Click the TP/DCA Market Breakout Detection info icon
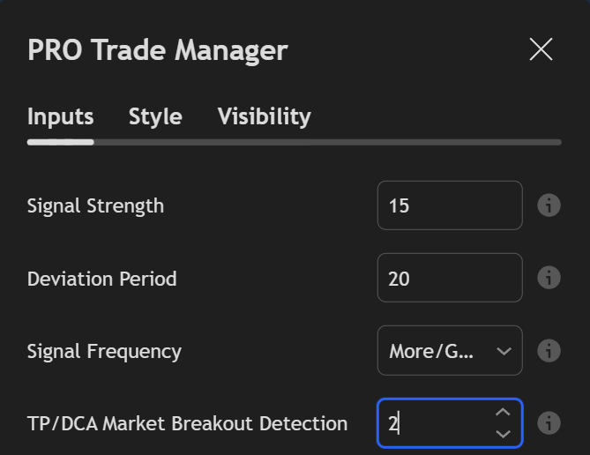590x455 pixels. point(549,423)
